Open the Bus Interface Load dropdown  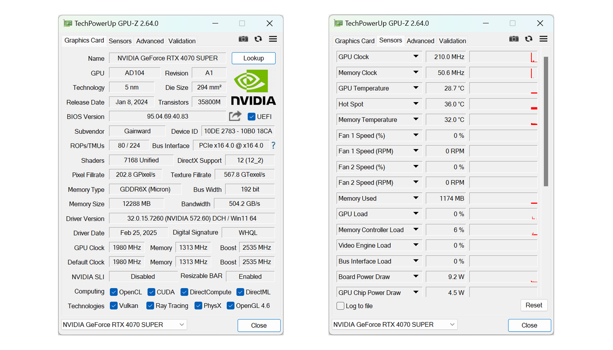[416, 261]
